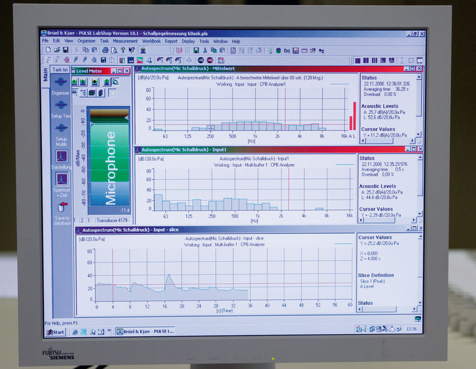Print using the printer toolbar icon
The height and width of the screenshot is (369, 476).
105,50
